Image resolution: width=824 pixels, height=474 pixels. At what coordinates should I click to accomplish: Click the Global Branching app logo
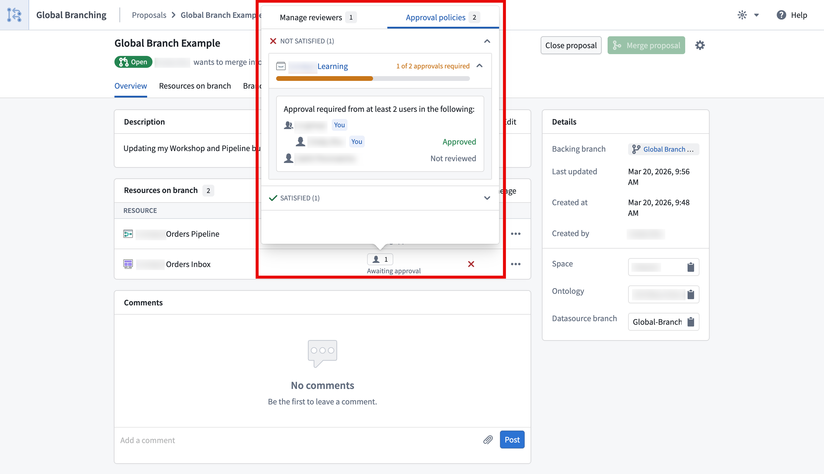tap(14, 15)
